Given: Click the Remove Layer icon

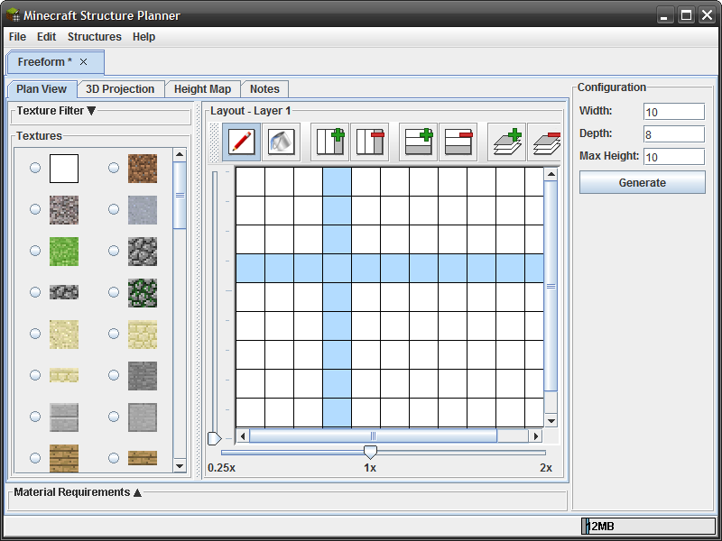Looking at the screenshot, I should click(545, 142).
